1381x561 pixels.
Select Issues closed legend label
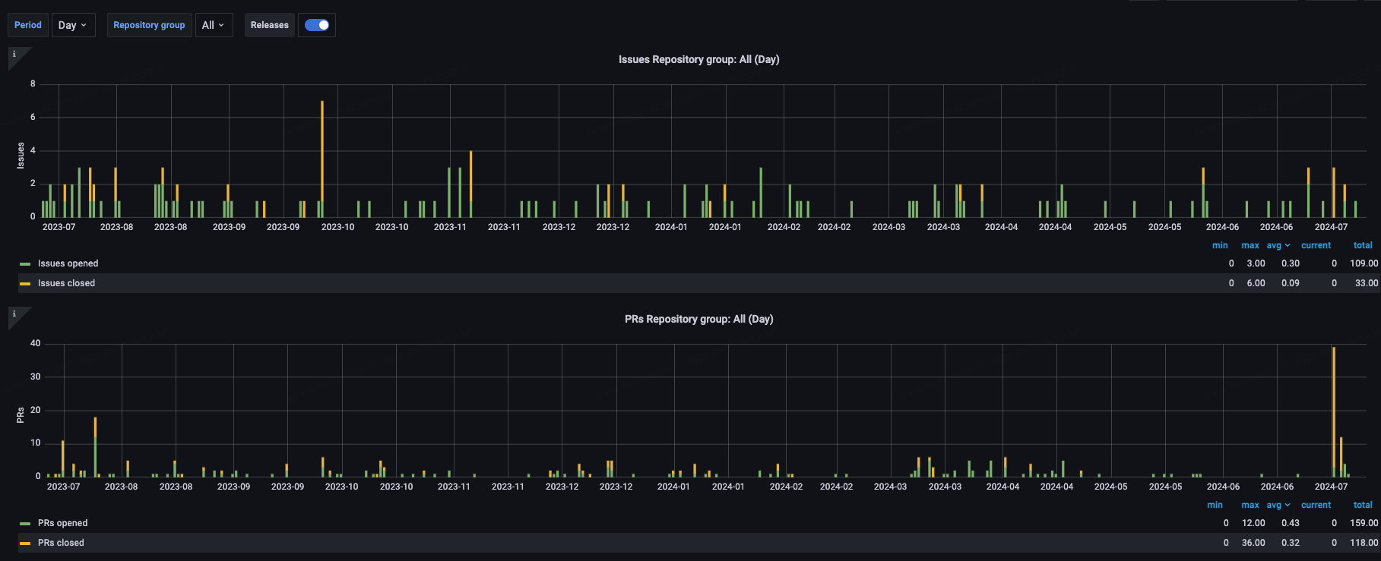66,283
